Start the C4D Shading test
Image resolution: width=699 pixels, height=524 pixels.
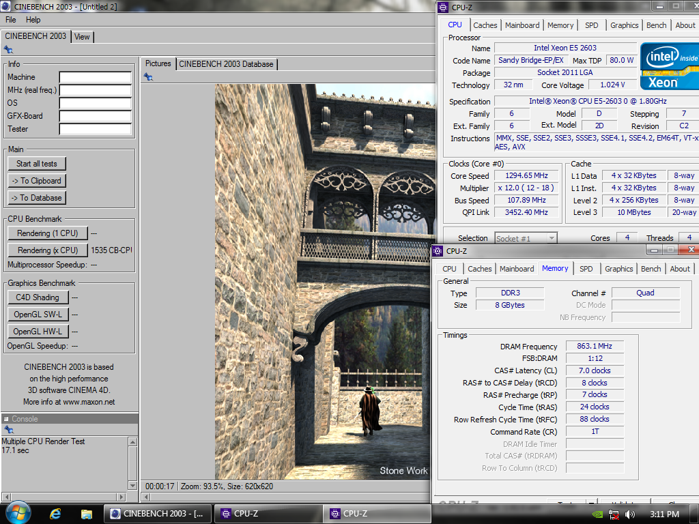[38, 297]
